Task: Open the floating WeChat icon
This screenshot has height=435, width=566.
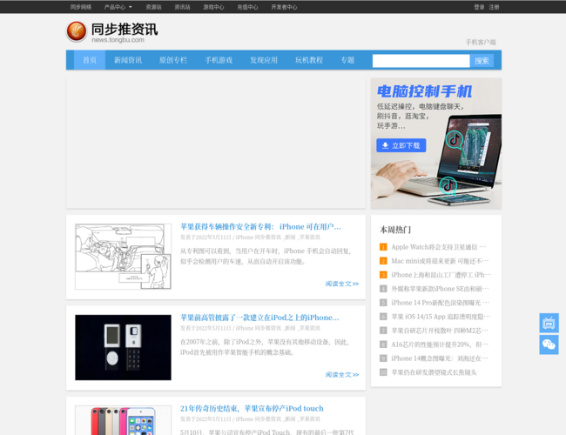Action: click(x=549, y=345)
